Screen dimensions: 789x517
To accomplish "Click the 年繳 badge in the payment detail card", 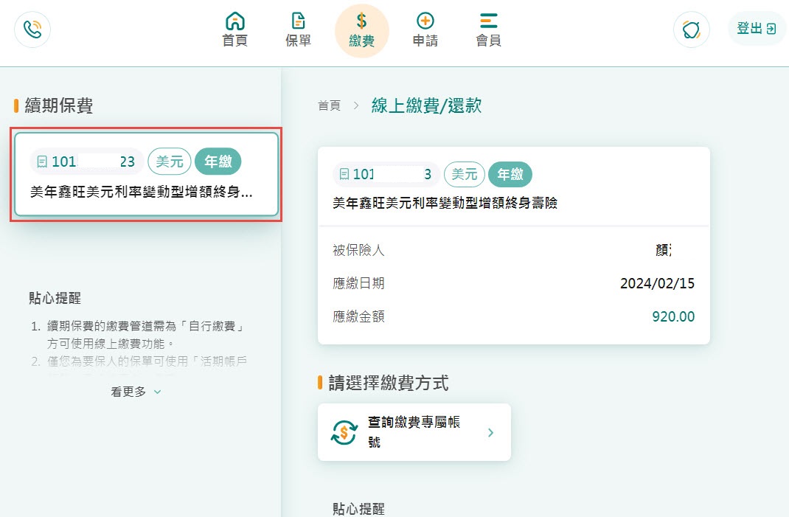I will [x=510, y=174].
